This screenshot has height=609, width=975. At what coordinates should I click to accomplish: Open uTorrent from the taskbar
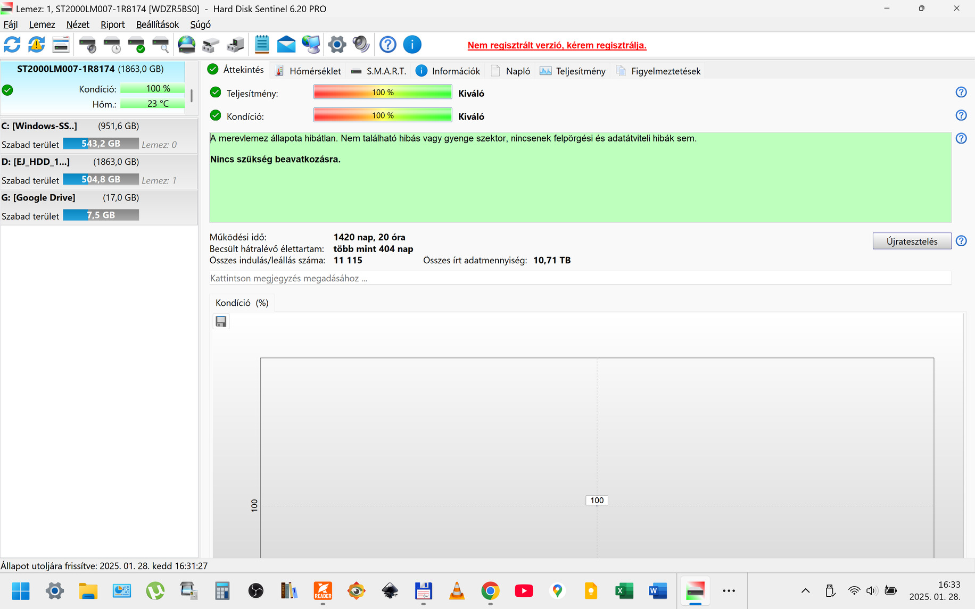tap(155, 591)
